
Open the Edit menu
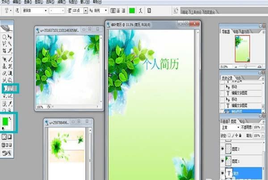click(x=17, y=2)
